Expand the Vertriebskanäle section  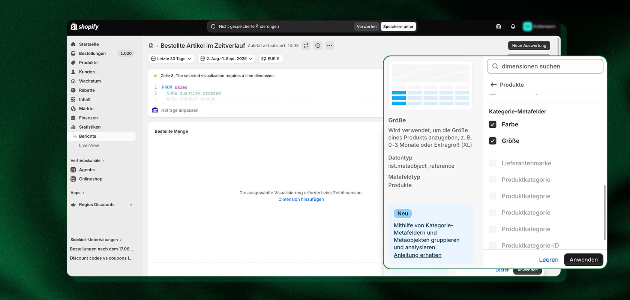pos(87,160)
